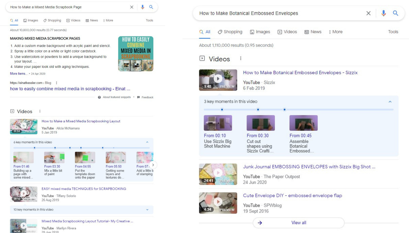Click arrow icon in View all button
This screenshot has width=409, height=233.
click(x=260, y=223)
